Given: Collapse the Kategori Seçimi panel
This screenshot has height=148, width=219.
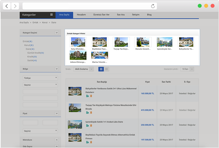Looking at the screenshot, I should click(x=57, y=33).
